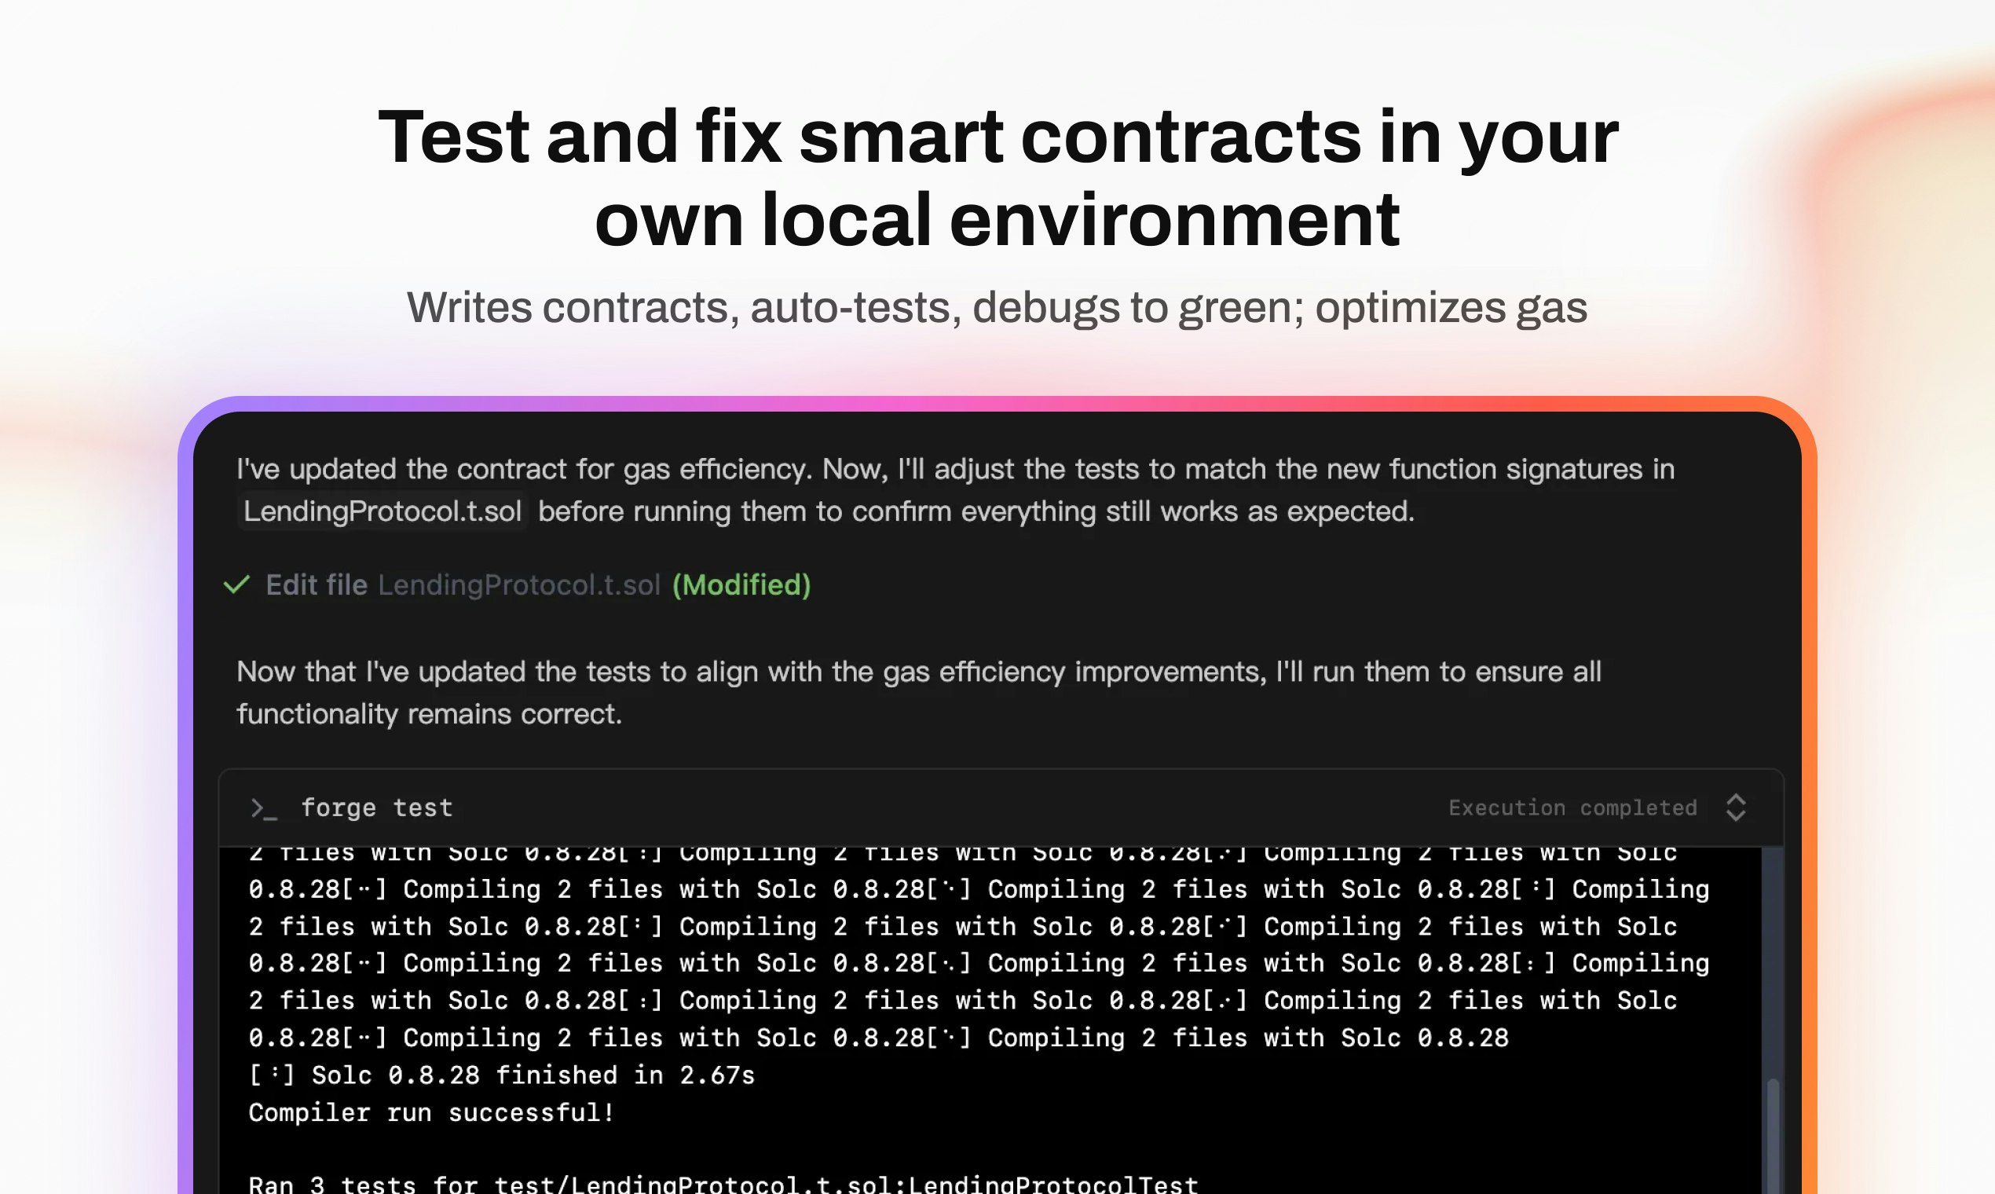Screen dimensions: 1995x1194
Task: Click the green checkmark beside Edit file
Action: 236,584
